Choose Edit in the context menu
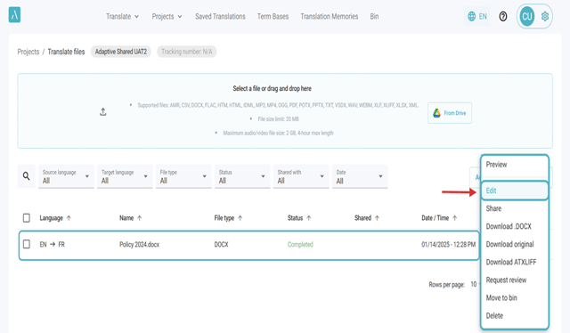This screenshot has width=570, height=333. [515, 191]
